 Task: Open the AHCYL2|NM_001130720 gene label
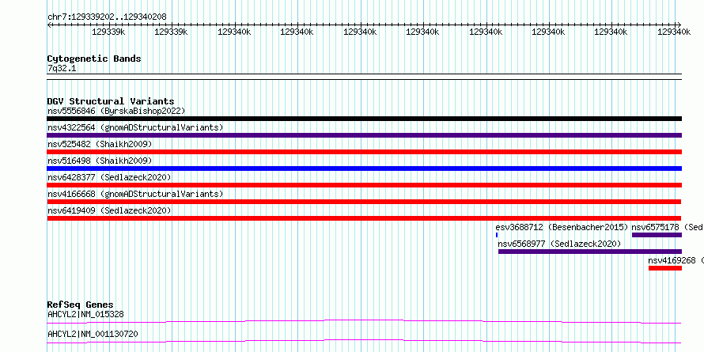tap(93, 334)
